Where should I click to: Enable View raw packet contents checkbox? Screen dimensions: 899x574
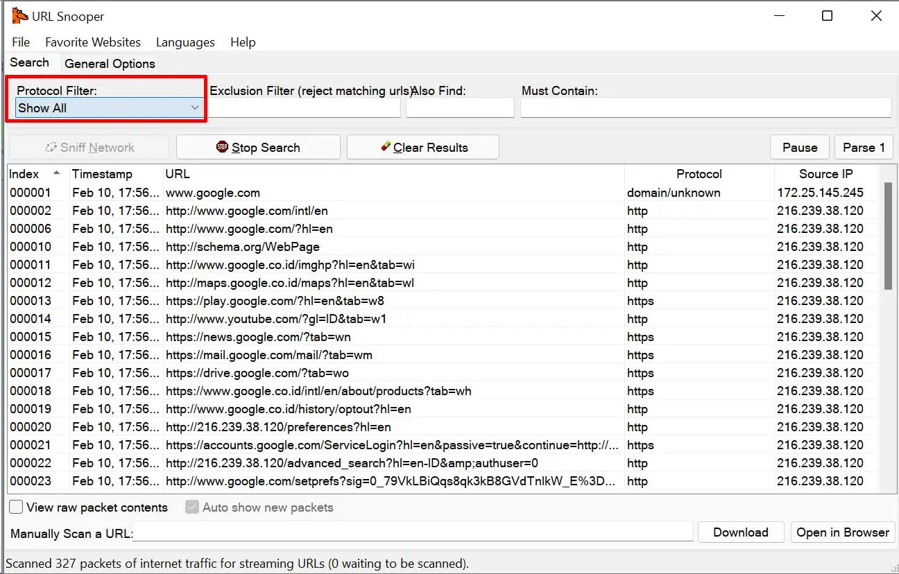click(x=16, y=507)
